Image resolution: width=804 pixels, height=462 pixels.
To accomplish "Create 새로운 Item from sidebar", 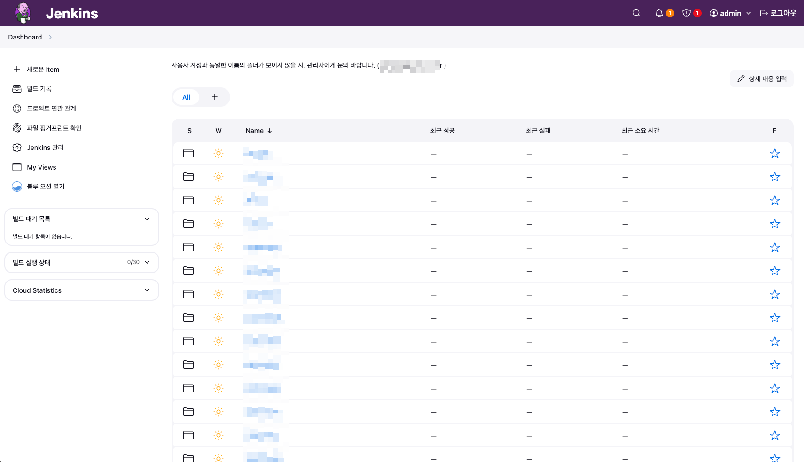I will click(x=36, y=70).
